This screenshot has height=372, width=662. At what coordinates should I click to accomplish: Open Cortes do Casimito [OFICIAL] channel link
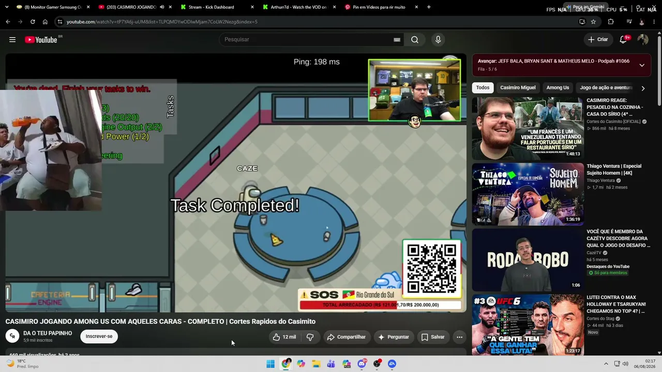(613, 121)
